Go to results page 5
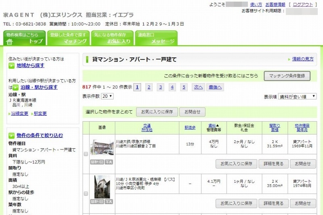The height and width of the screenshot is (215, 323). tap(184, 87)
